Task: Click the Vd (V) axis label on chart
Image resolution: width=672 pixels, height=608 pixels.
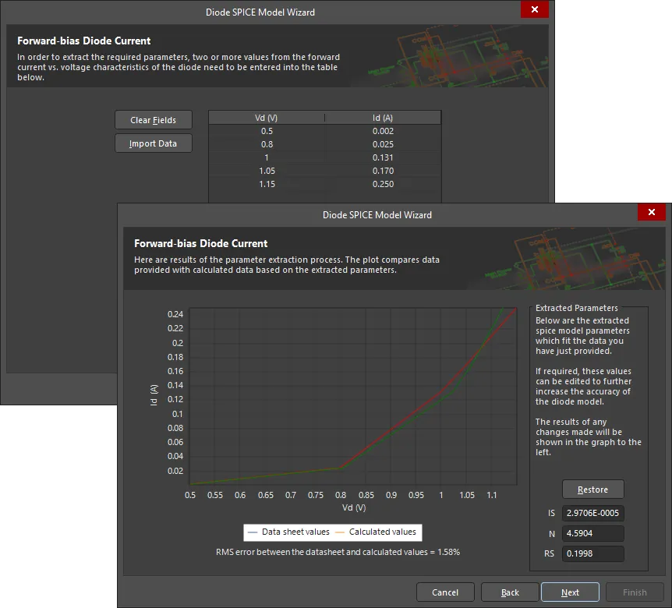Action: point(354,507)
